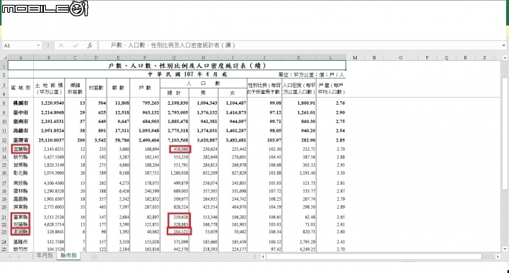Select column S header
The width and height of the screenshot is (509, 273).
click(x=485, y=58)
